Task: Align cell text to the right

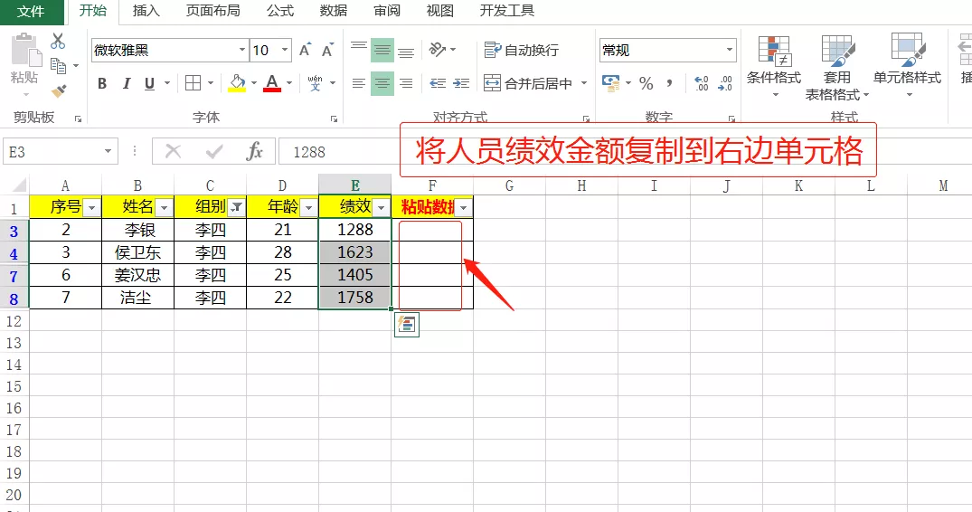Action: click(406, 83)
